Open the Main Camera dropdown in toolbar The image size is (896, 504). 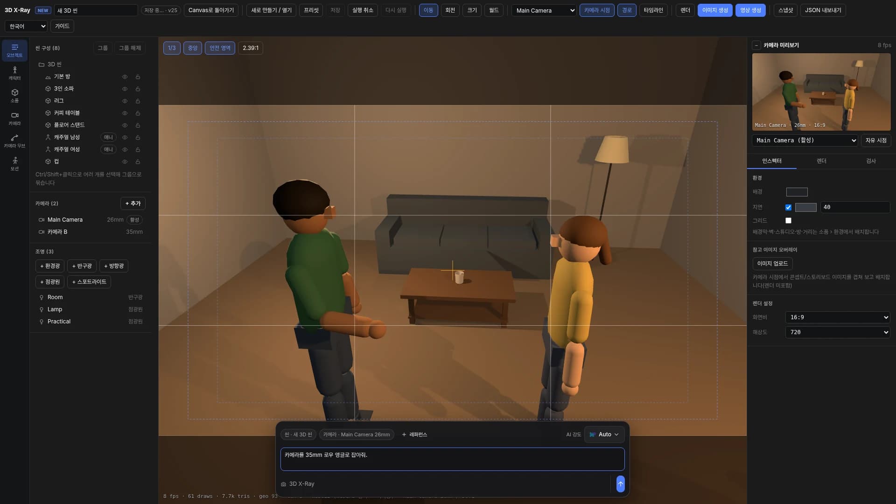[x=544, y=10]
